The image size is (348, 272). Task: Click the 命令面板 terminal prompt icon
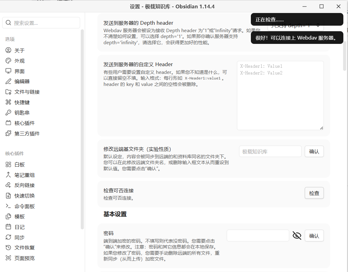coord(8,206)
